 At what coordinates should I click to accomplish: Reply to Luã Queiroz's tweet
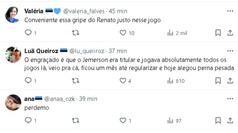click(x=28, y=81)
